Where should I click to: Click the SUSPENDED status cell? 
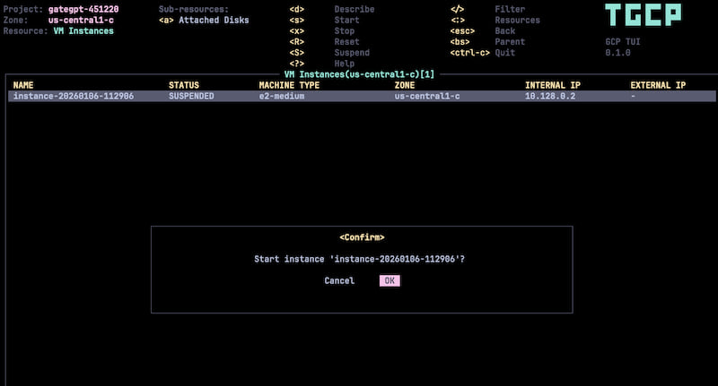point(191,96)
